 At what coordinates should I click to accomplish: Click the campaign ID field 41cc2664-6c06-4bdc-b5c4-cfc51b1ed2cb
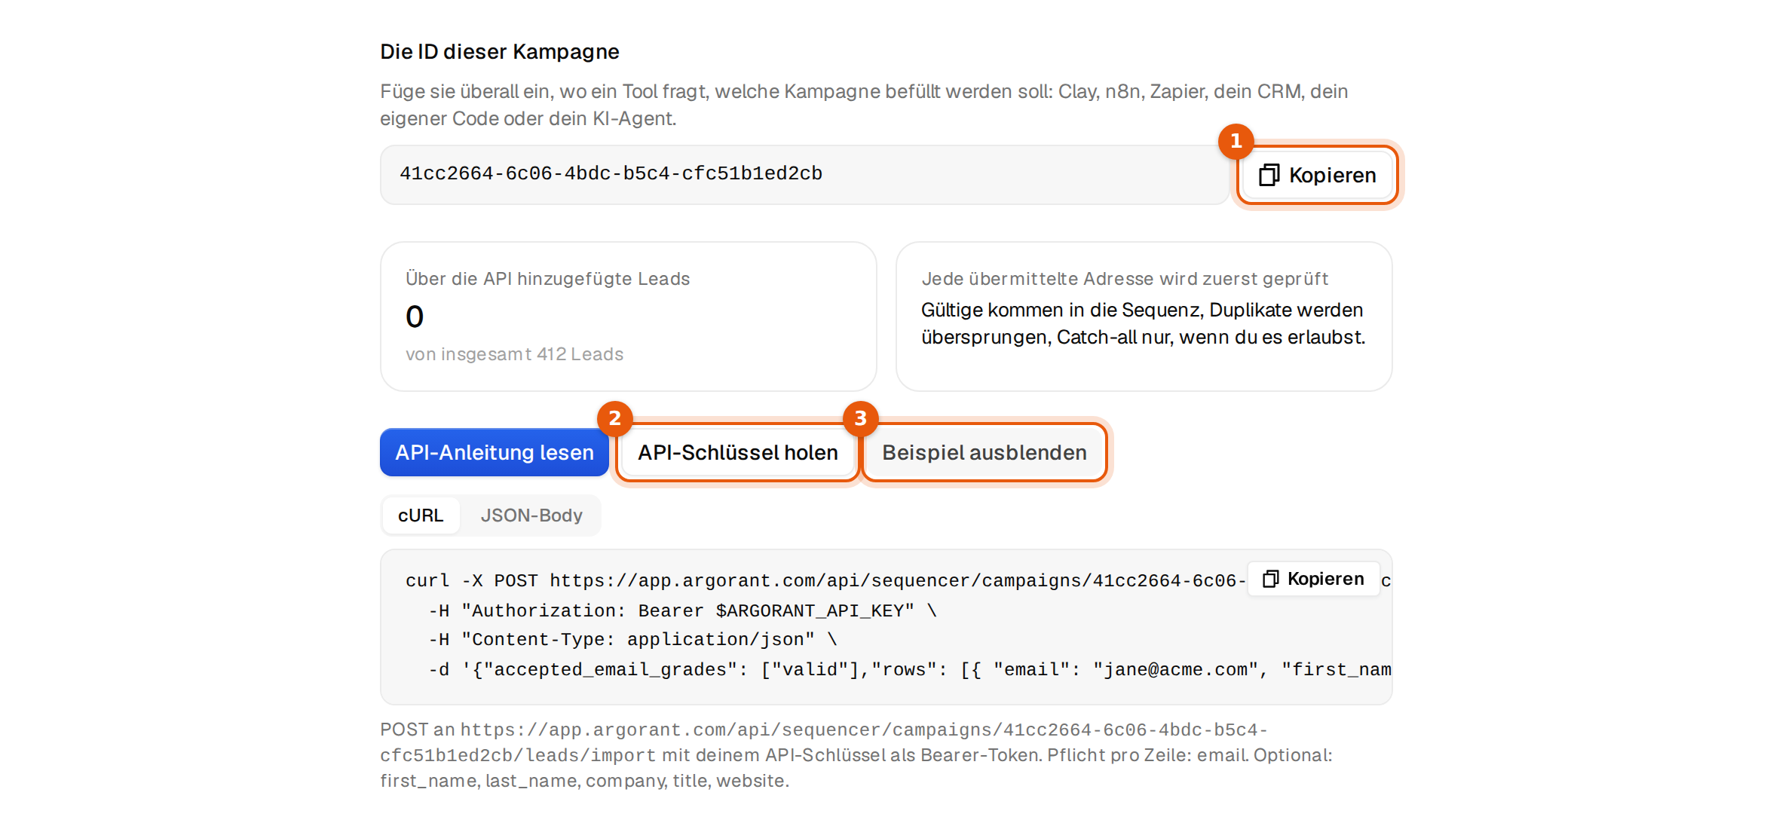tap(805, 174)
